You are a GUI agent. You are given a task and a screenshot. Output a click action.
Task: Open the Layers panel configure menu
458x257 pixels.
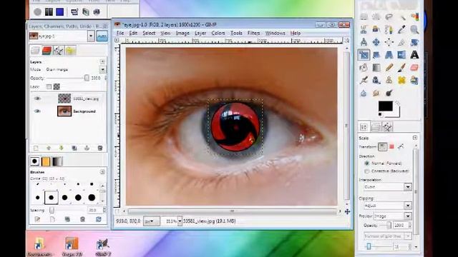pos(102,61)
